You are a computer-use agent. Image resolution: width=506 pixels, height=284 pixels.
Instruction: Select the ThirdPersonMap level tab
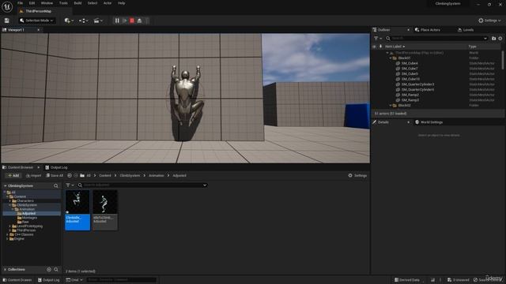tap(38, 11)
